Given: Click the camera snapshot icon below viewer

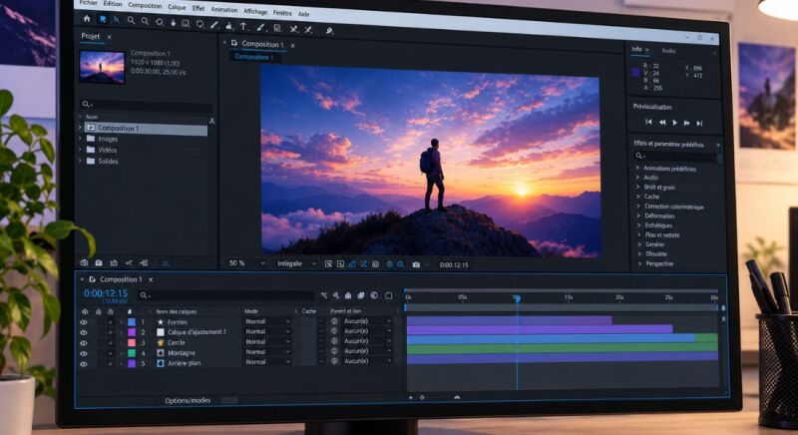Looking at the screenshot, I should coord(416,264).
